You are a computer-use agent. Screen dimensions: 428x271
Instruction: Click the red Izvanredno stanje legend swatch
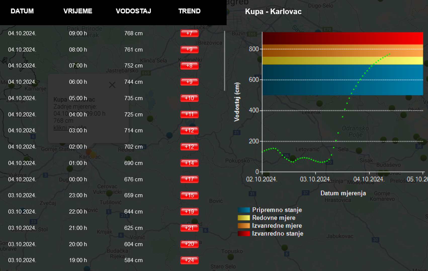click(244, 234)
